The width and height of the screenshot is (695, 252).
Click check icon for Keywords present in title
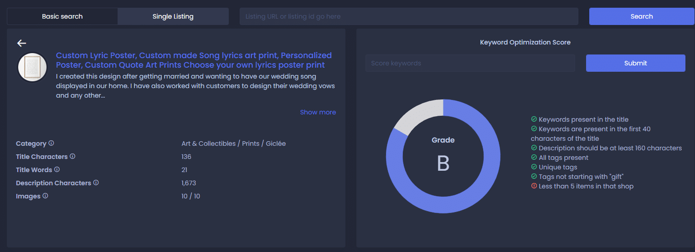[x=534, y=119]
